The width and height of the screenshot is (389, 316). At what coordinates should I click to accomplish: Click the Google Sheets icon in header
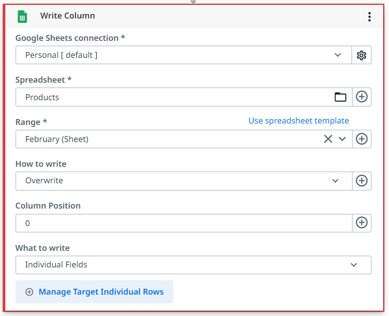click(22, 17)
